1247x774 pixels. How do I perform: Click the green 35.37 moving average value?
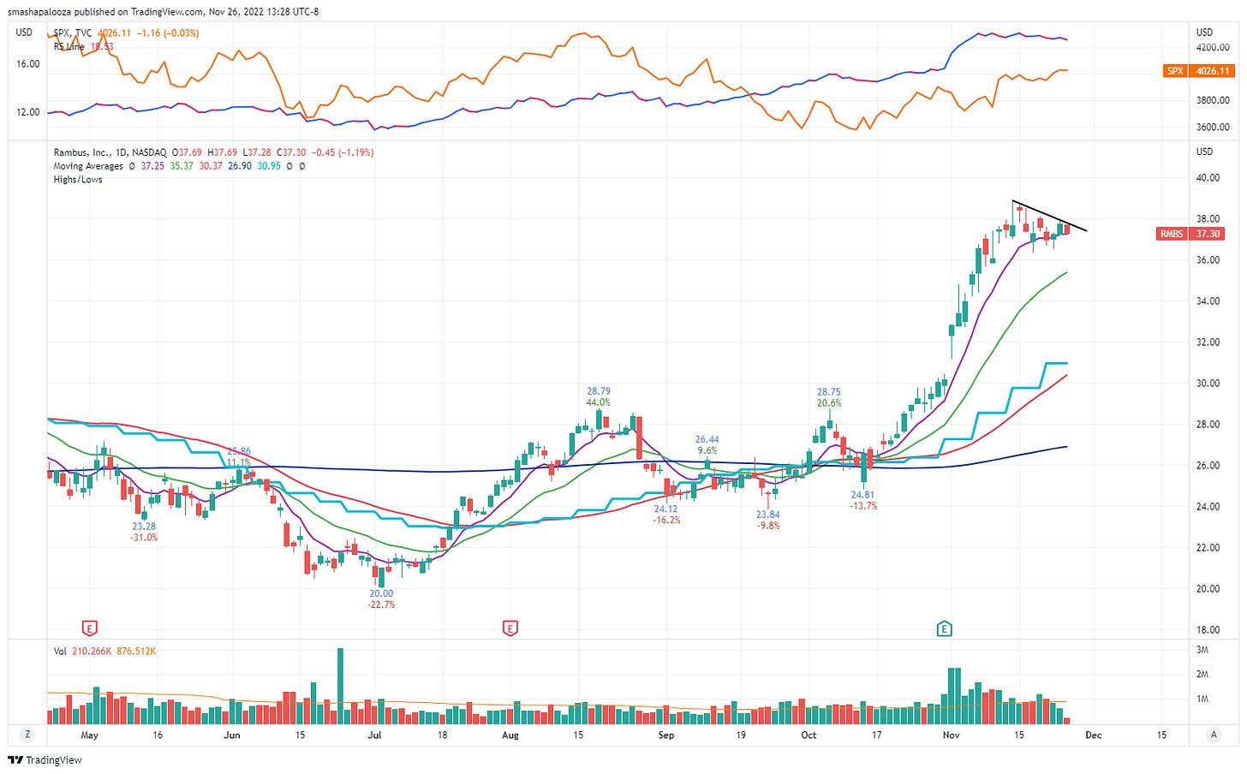tap(182, 166)
